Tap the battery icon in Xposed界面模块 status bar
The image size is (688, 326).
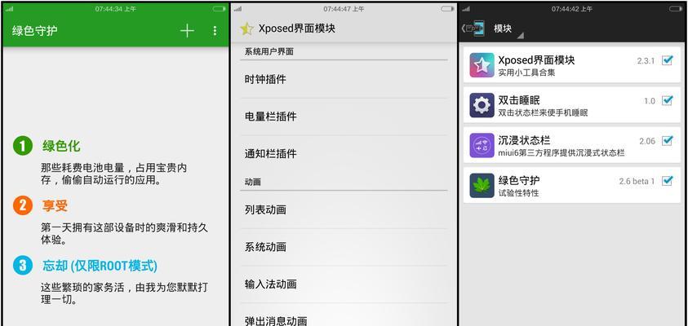pos(447,9)
